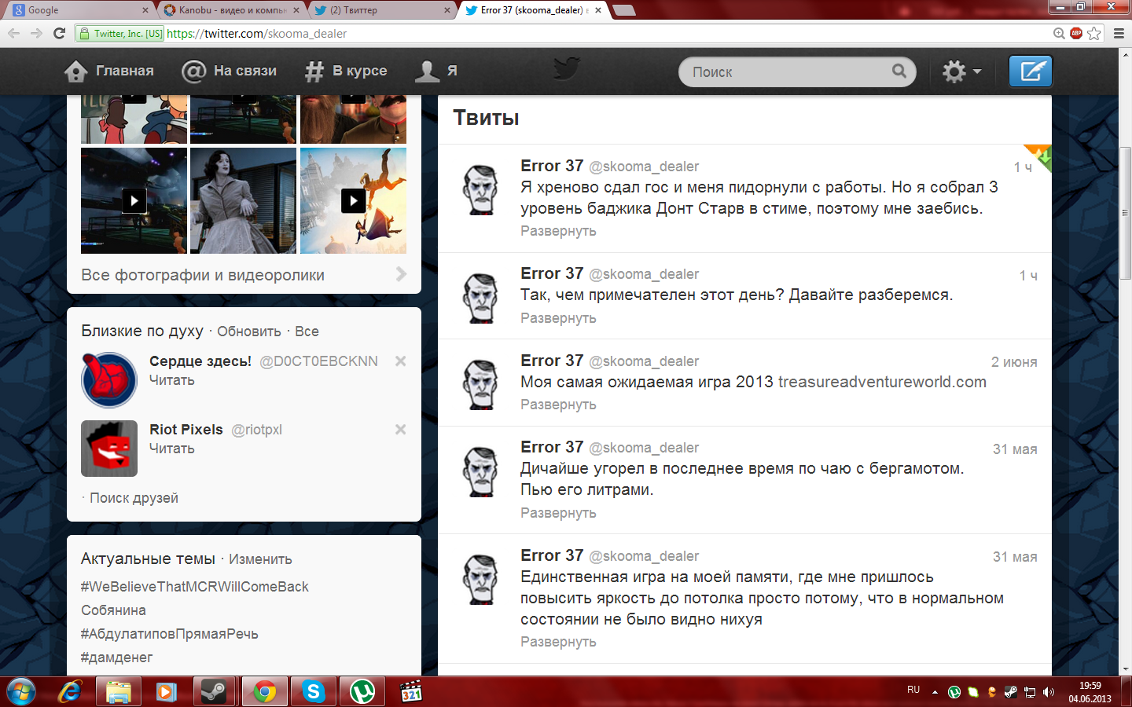
Task: Dismiss the Riot Pixels suggestion
Action: (x=400, y=430)
